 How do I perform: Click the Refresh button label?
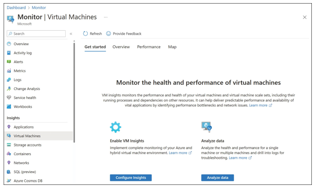96,33
